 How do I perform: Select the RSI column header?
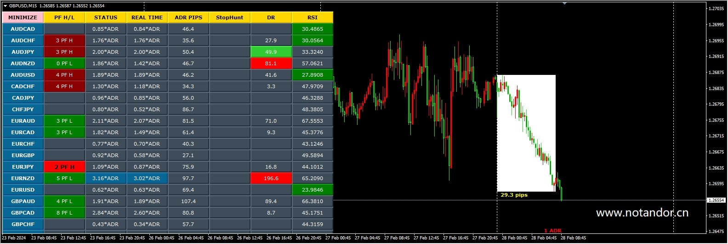(x=313, y=17)
